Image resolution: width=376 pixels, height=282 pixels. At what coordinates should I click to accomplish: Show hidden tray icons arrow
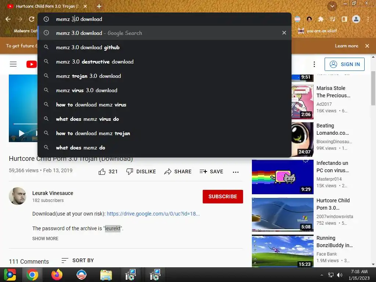pyautogui.click(x=322, y=275)
